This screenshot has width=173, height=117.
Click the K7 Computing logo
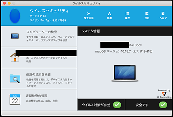[164, 94]
